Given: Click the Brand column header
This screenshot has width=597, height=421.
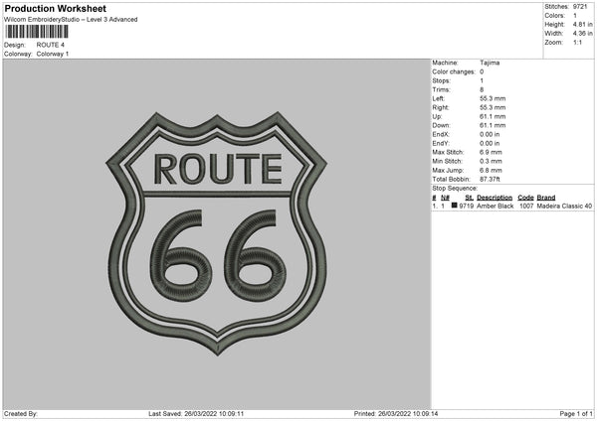Looking at the screenshot, I should tap(546, 198).
